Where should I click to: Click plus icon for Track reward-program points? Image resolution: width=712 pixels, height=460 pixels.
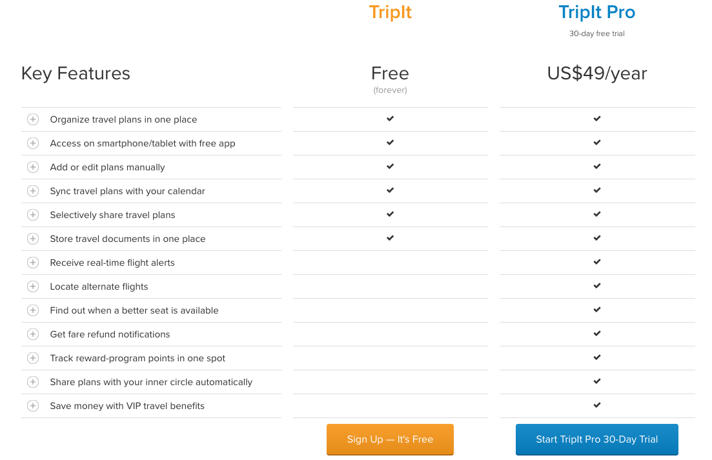tap(33, 358)
